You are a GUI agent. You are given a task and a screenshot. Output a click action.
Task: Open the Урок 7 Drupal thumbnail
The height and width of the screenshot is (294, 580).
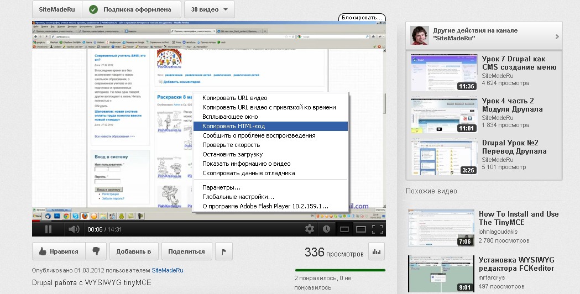[x=444, y=72]
